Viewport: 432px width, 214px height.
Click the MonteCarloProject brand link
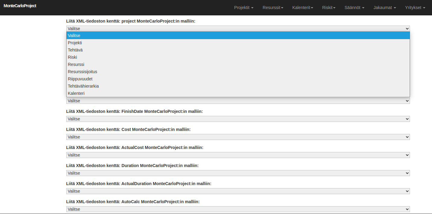(20, 5)
